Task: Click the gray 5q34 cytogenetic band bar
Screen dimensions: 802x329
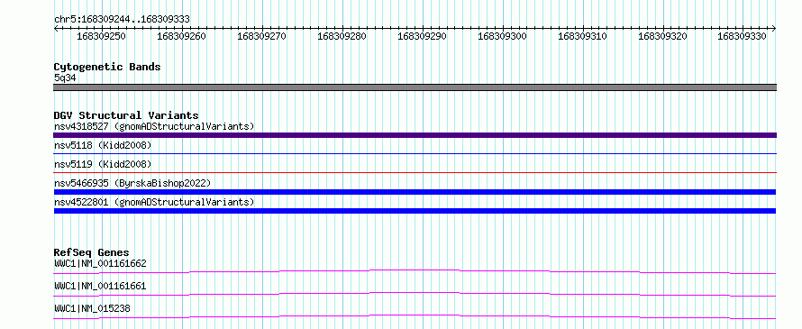Action: (415, 87)
